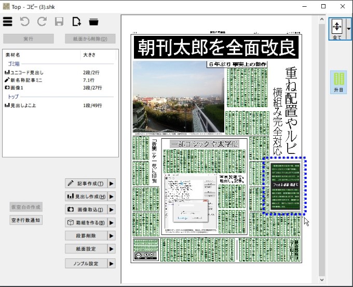Select the vertical headline beside the left columns
Image resolution: width=353 pixels, height=287 pixels.
point(154,161)
